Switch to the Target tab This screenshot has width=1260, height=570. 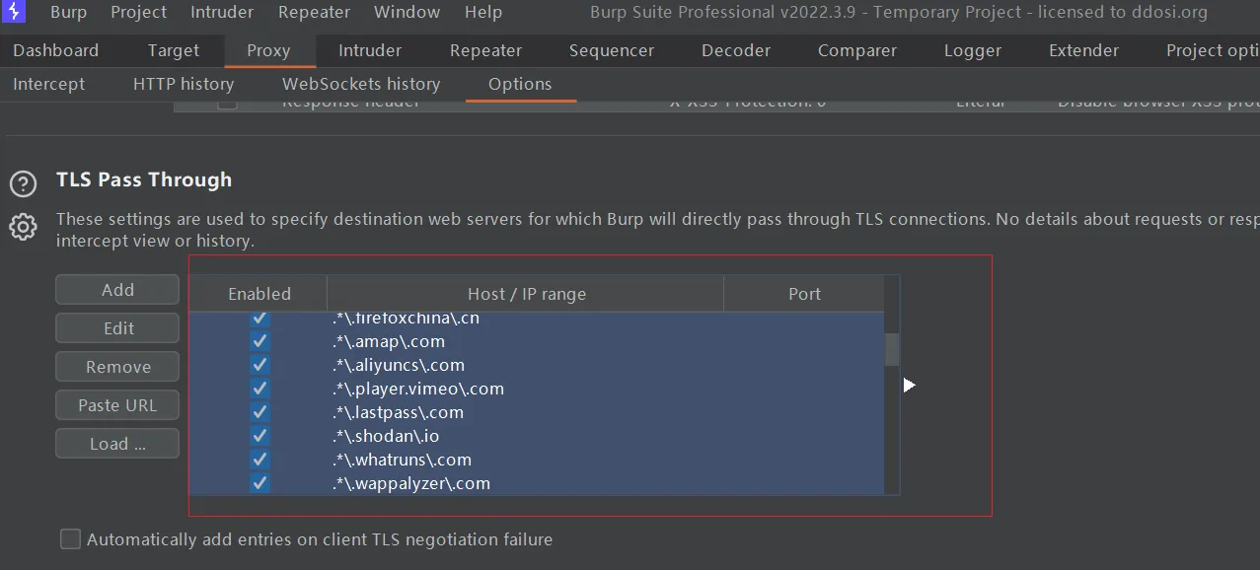174,50
